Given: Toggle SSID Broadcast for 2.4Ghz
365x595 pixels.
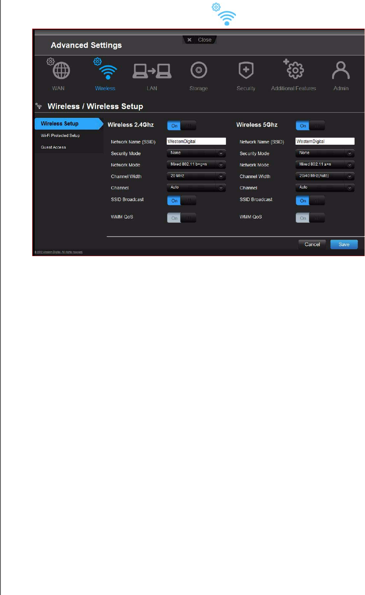Looking at the screenshot, I should (181, 201).
